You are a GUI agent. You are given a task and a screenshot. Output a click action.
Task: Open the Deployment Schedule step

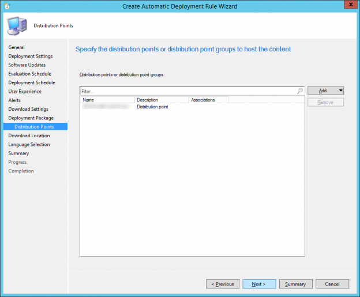(x=32, y=82)
